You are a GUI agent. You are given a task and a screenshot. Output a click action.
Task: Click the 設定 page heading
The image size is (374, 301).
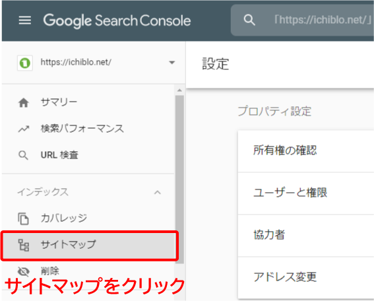point(216,64)
